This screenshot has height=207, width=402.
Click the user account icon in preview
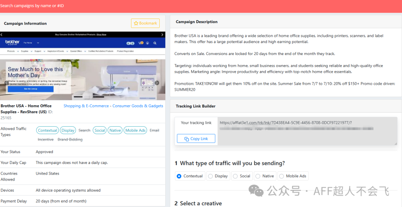point(147,43)
